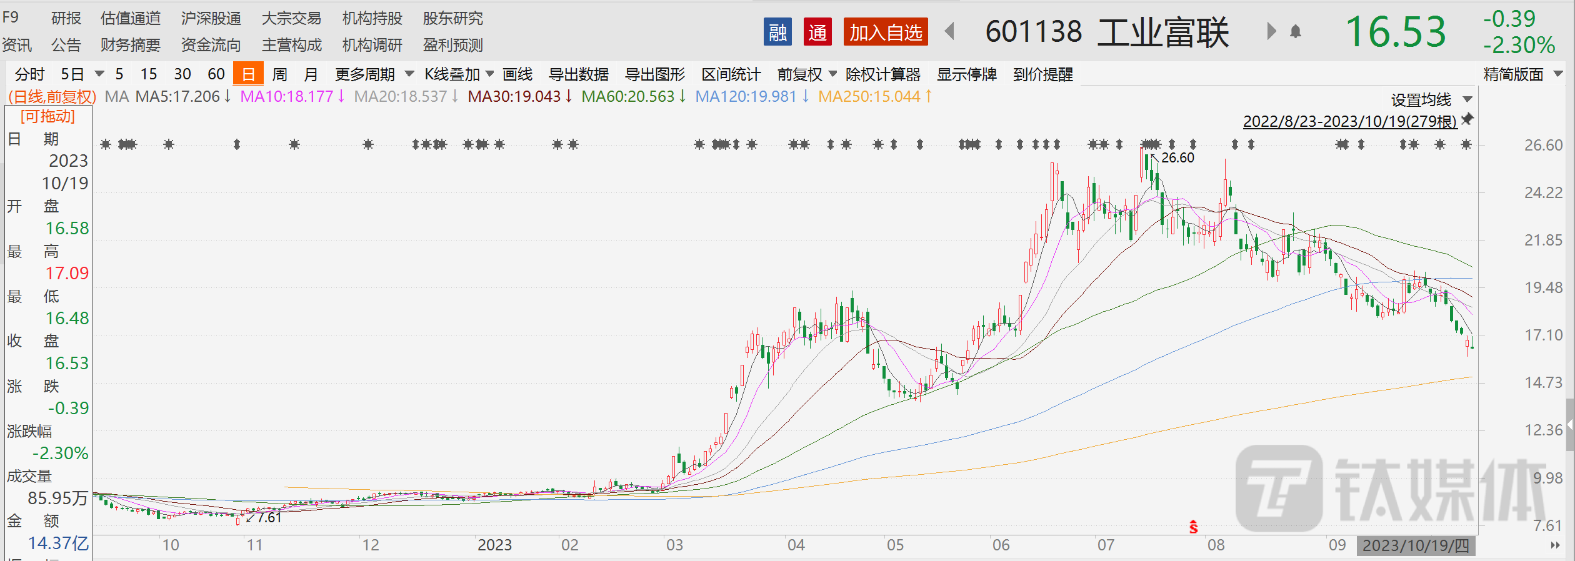Open the 前复权 adjustment dropdown
1575x561 pixels.
coord(806,74)
